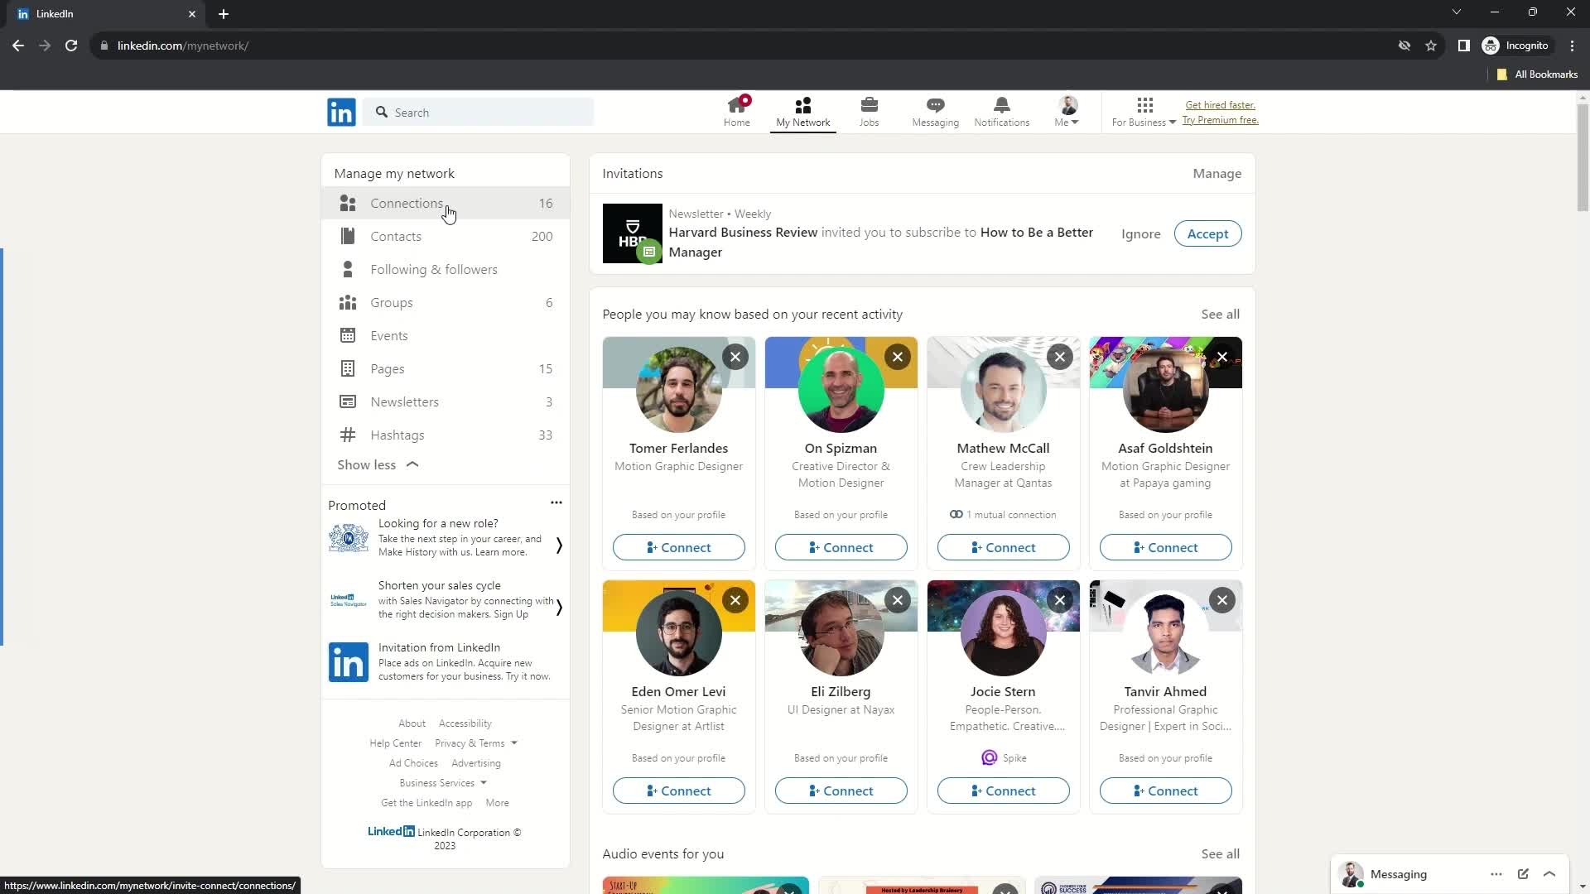Open the Messaging icon

(x=936, y=109)
